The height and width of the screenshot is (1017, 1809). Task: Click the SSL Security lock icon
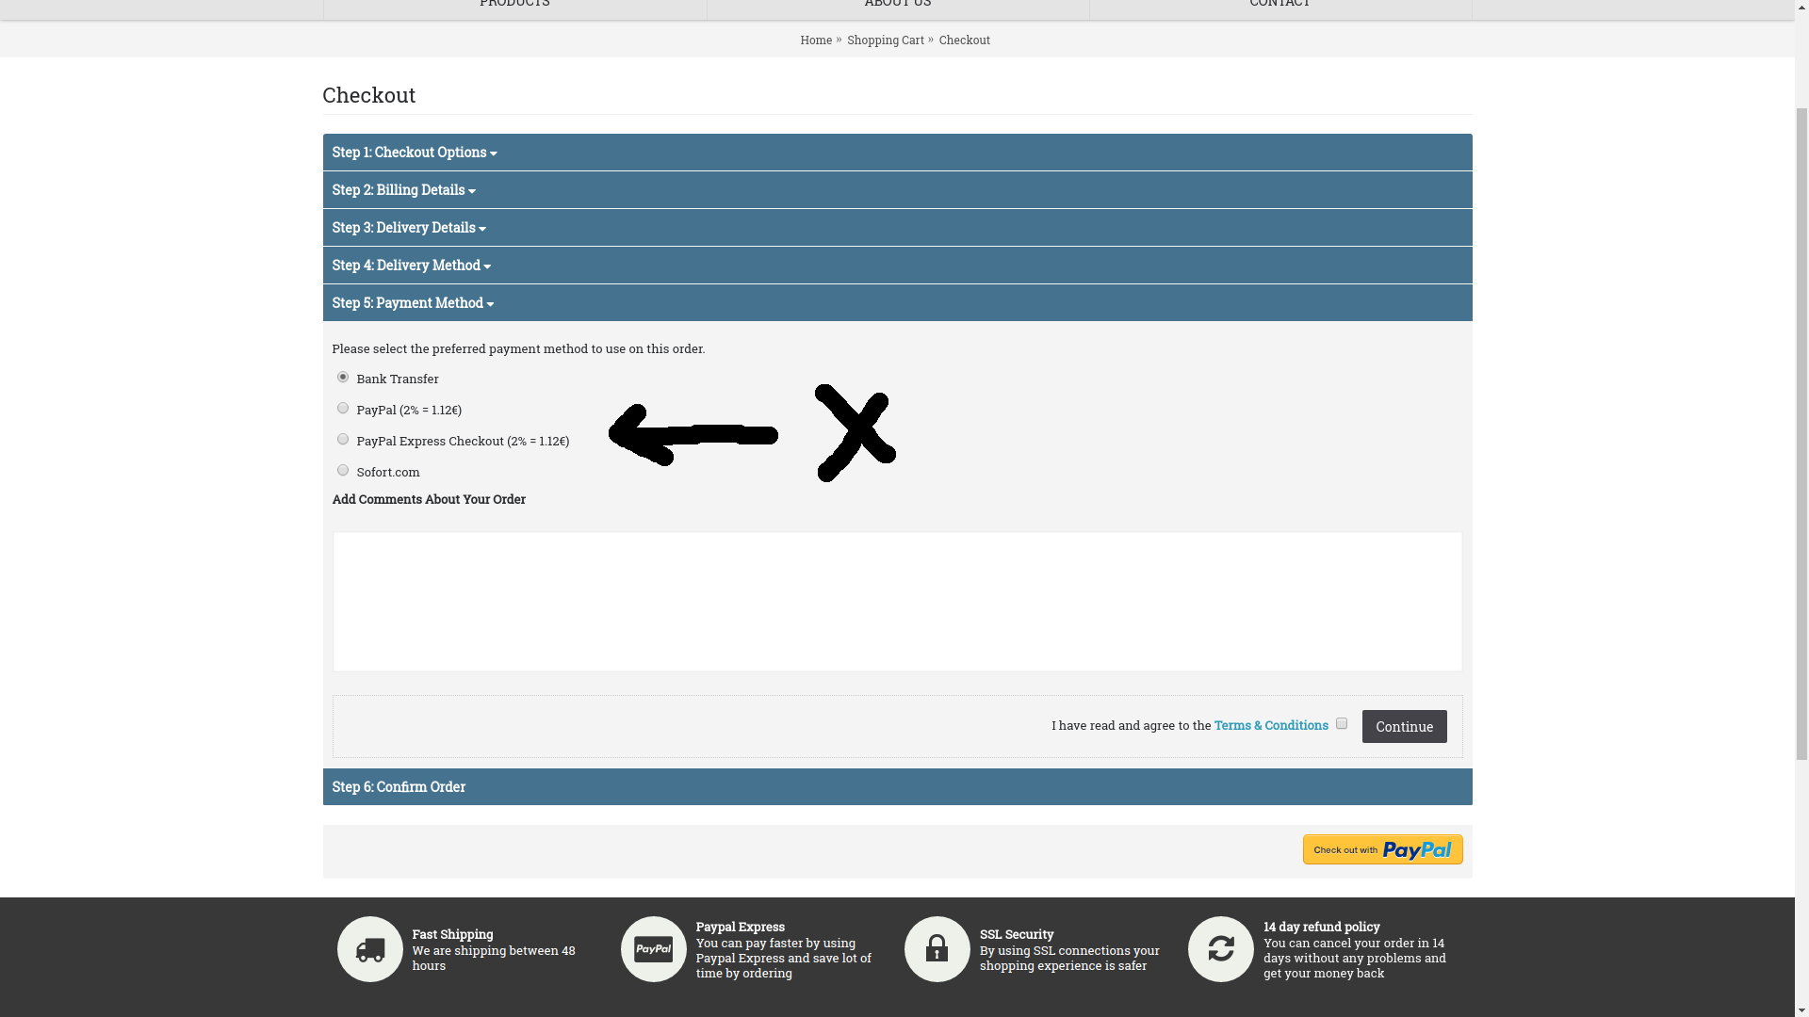click(x=936, y=948)
